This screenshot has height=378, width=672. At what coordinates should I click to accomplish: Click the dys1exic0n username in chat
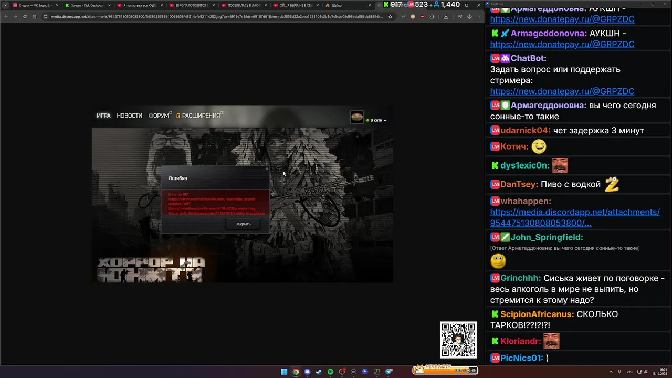tap(525, 166)
